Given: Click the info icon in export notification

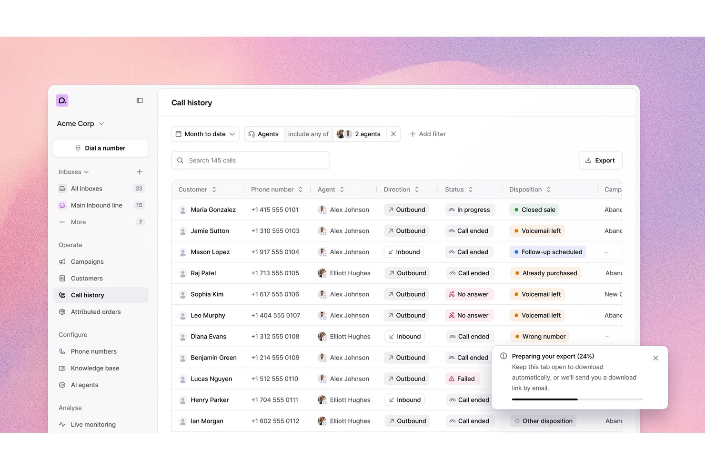Looking at the screenshot, I should point(504,356).
